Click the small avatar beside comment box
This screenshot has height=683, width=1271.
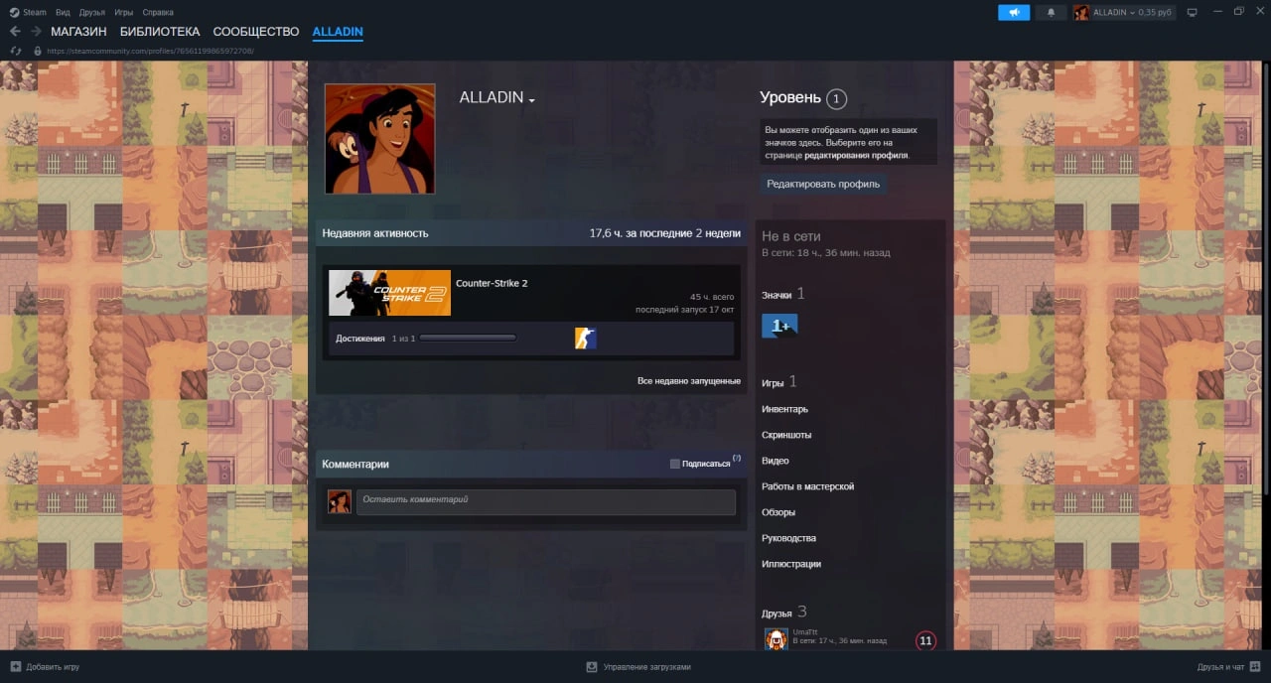click(340, 501)
